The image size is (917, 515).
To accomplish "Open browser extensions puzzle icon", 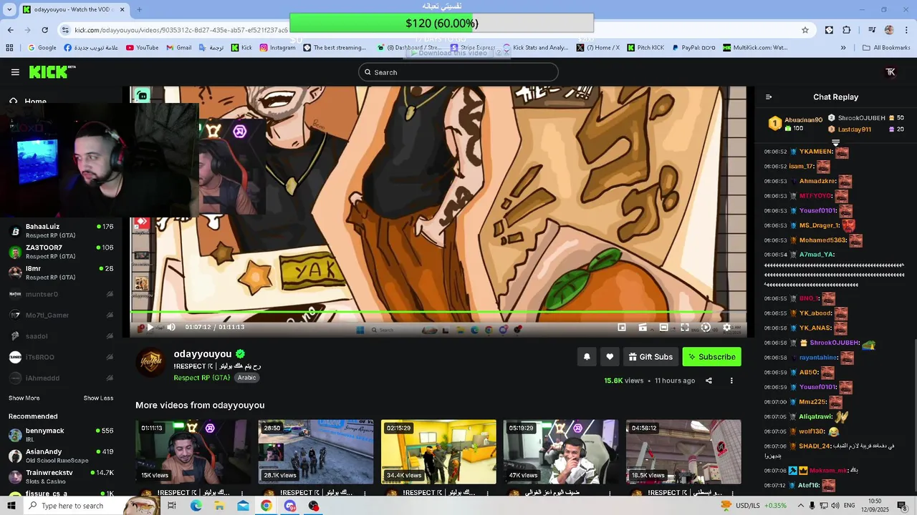I will [x=847, y=30].
